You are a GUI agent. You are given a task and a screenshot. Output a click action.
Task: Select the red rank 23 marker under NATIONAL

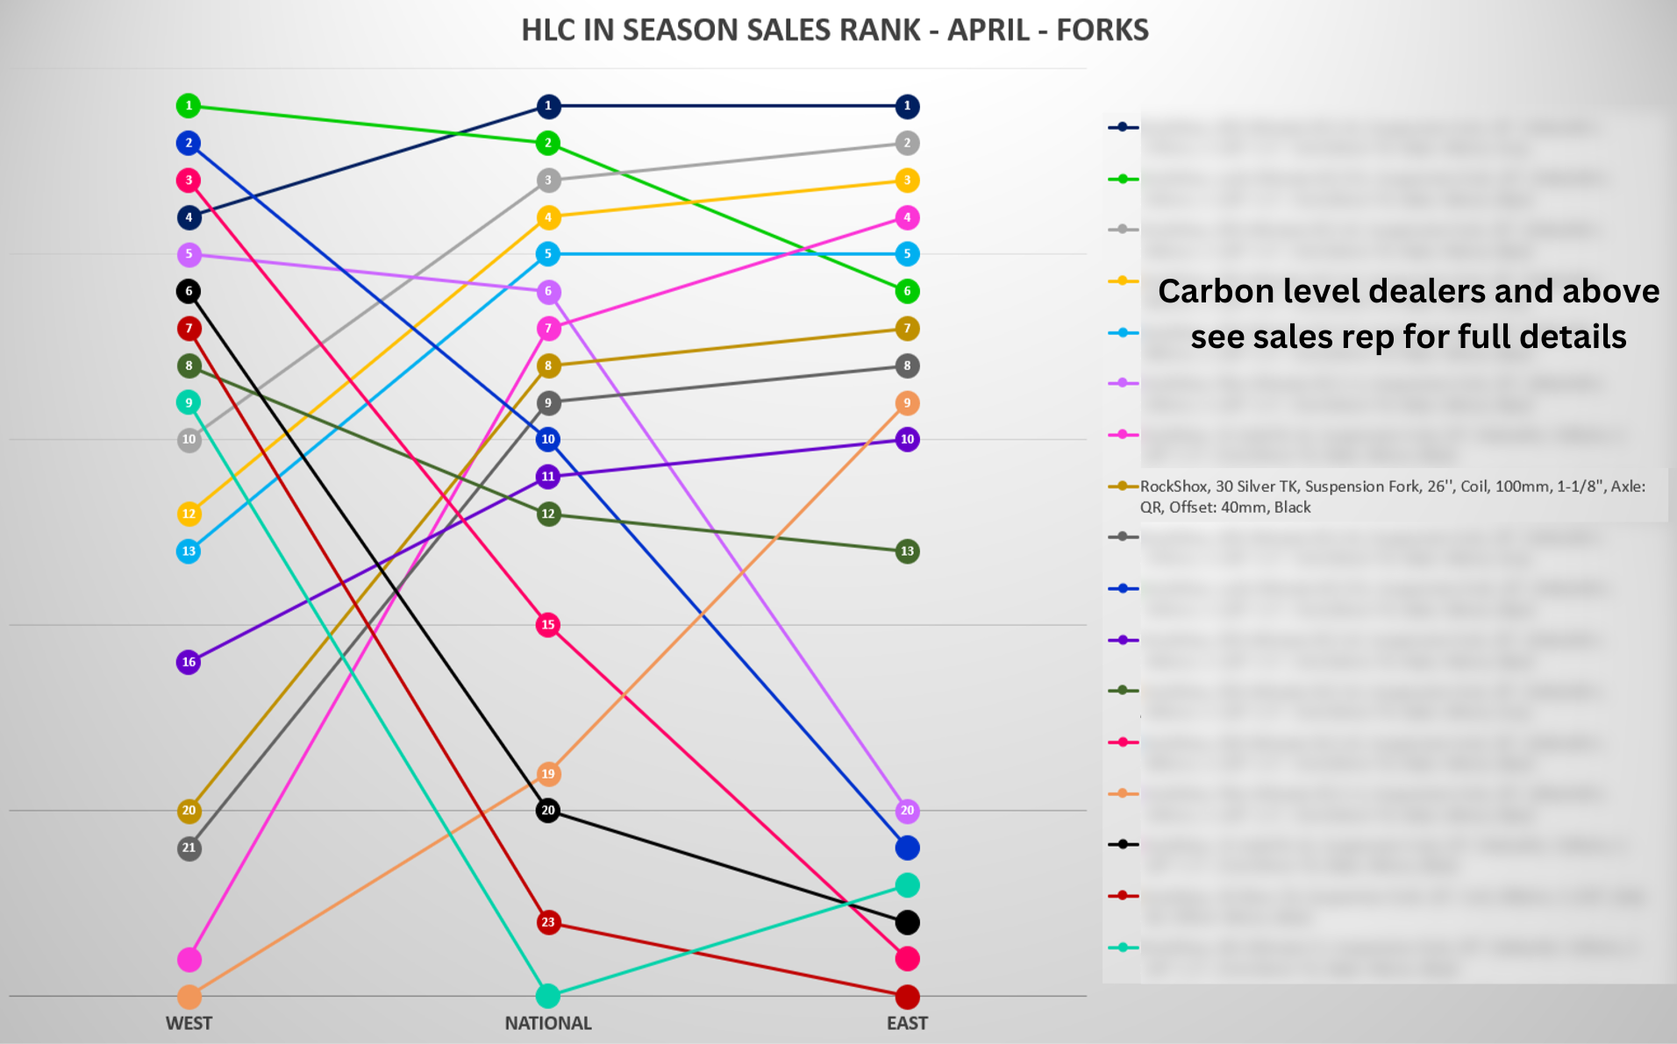pos(548,922)
